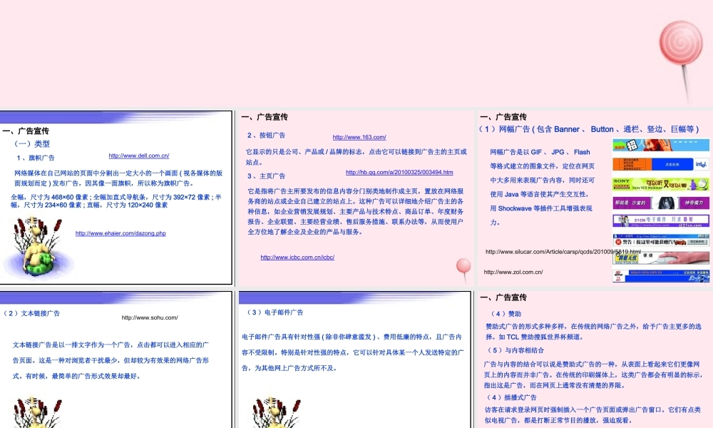Click the paragraph starting 广告与内容的结合可以说是

click(x=593, y=374)
